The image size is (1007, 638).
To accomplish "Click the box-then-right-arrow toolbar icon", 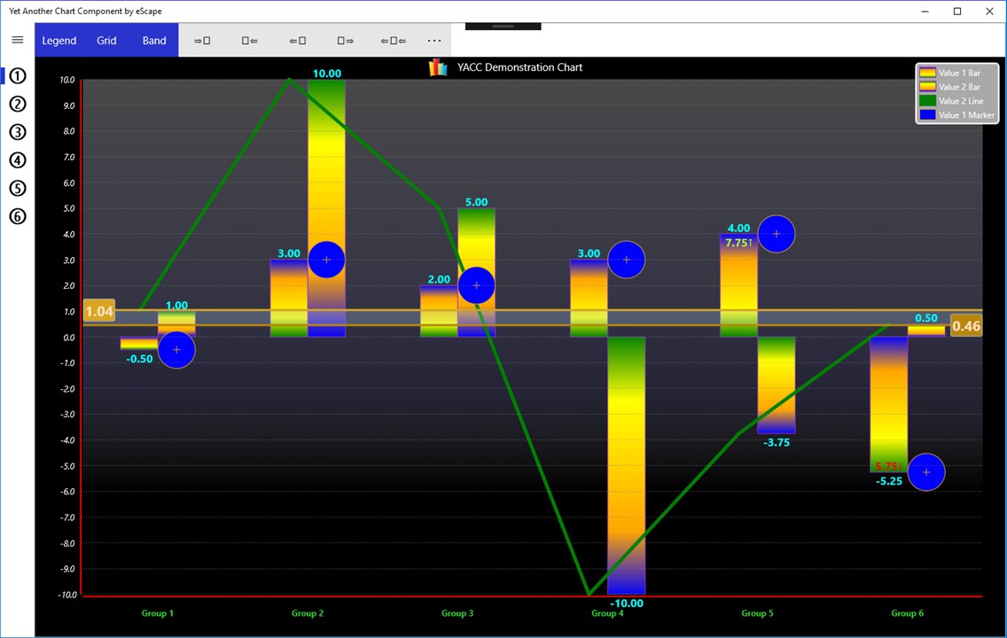I will tap(345, 41).
